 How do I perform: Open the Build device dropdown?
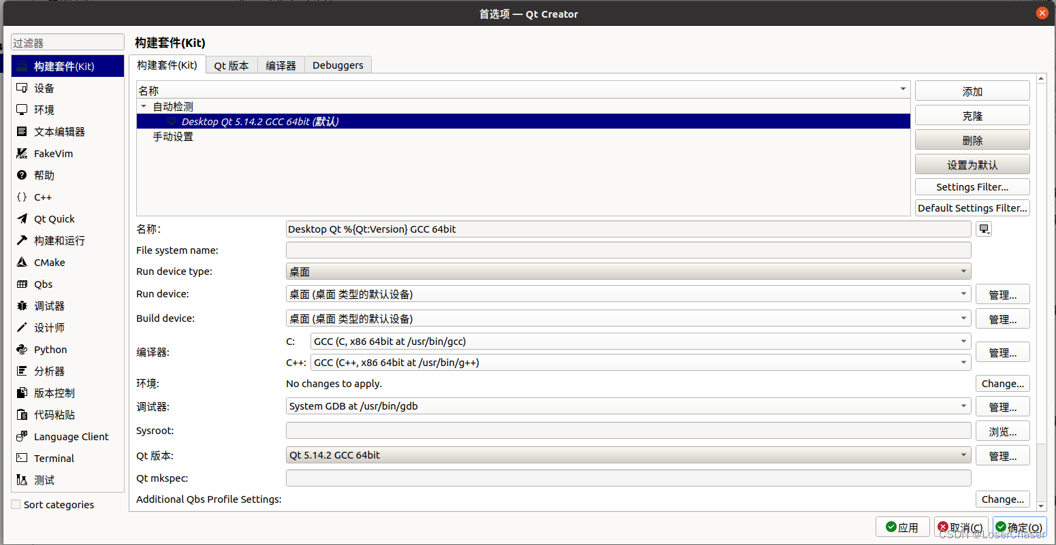pos(628,318)
